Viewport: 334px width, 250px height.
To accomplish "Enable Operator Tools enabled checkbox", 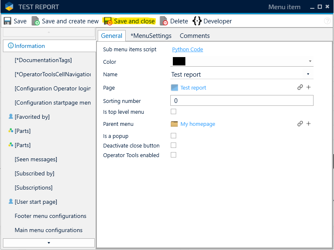I will [x=174, y=155].
